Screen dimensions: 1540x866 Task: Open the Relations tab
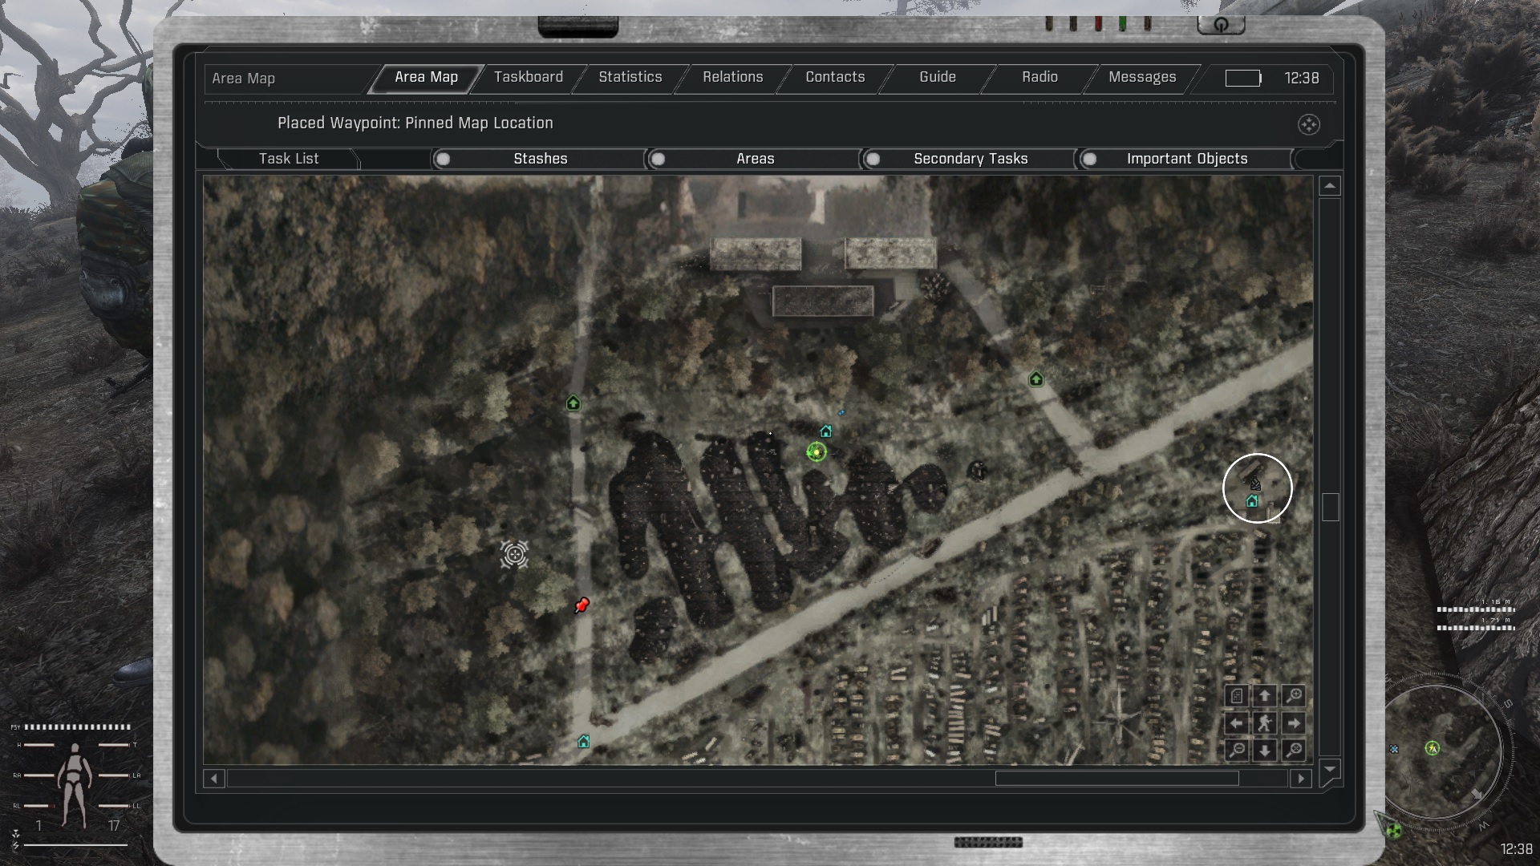732,77
